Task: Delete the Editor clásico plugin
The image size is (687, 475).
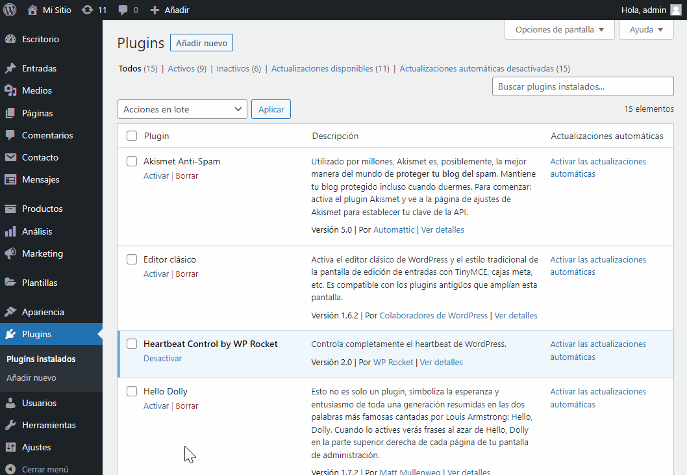Action: tap(186, 274)
